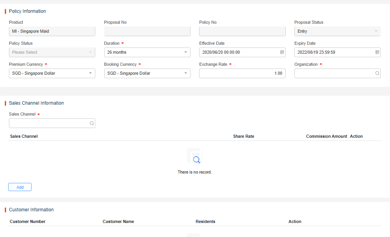Click the Policy Status dropdown arrow
This screenshot has height=237, width=390.
pos(90,52)
